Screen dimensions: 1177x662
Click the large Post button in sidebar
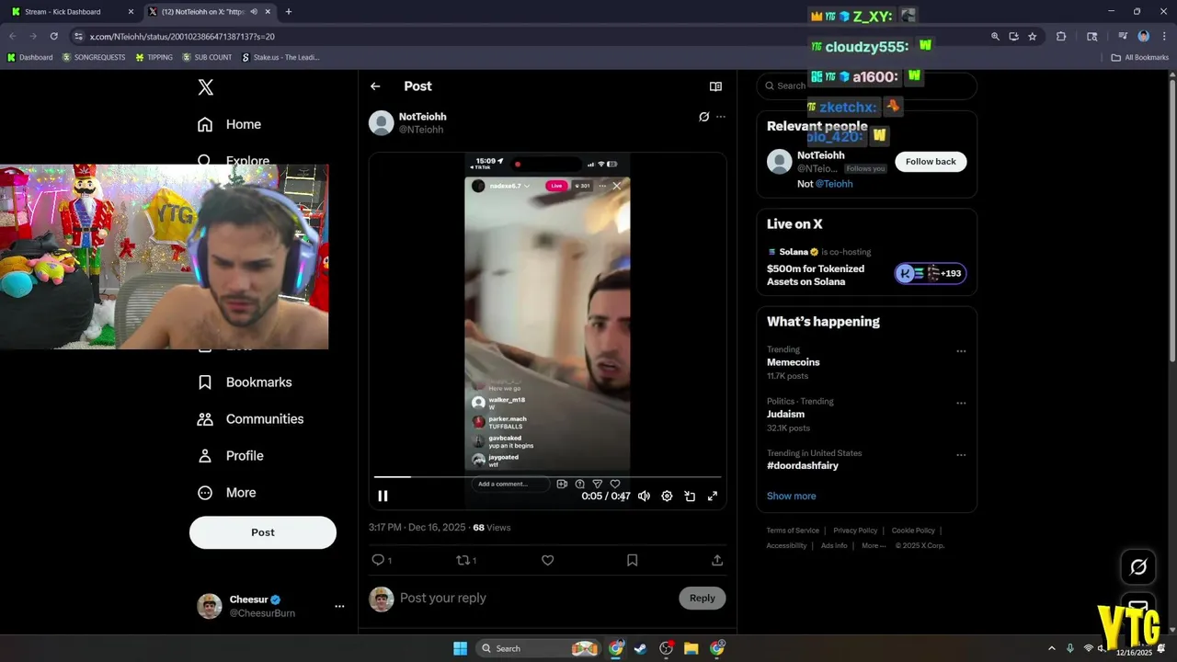coord(263,532)
